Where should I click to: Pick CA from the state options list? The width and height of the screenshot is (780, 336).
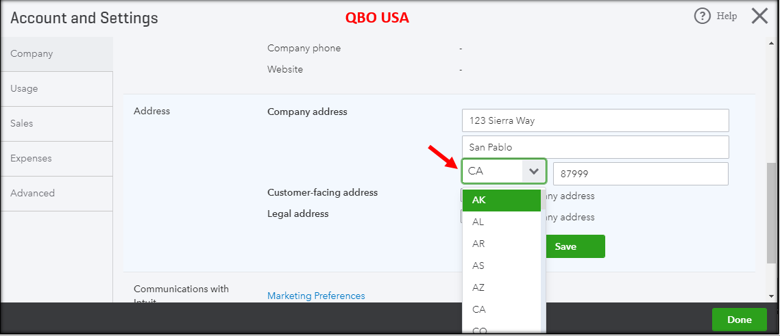coord(502,310)
